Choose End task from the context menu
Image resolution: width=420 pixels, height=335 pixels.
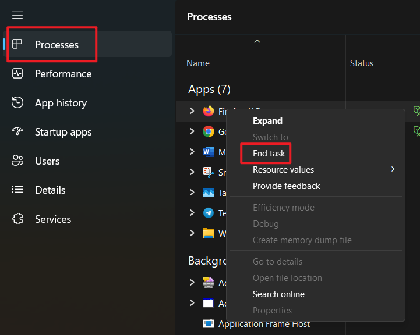click(269, 154)
